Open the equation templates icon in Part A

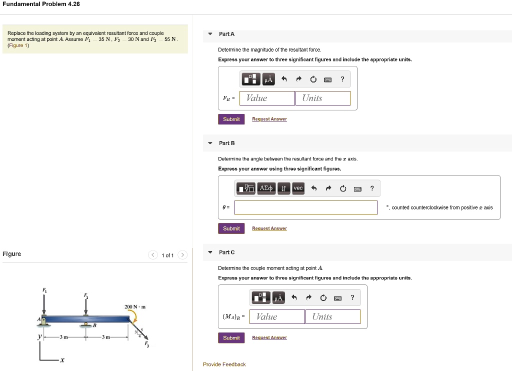pyautogui.click(x=251, y=78)
